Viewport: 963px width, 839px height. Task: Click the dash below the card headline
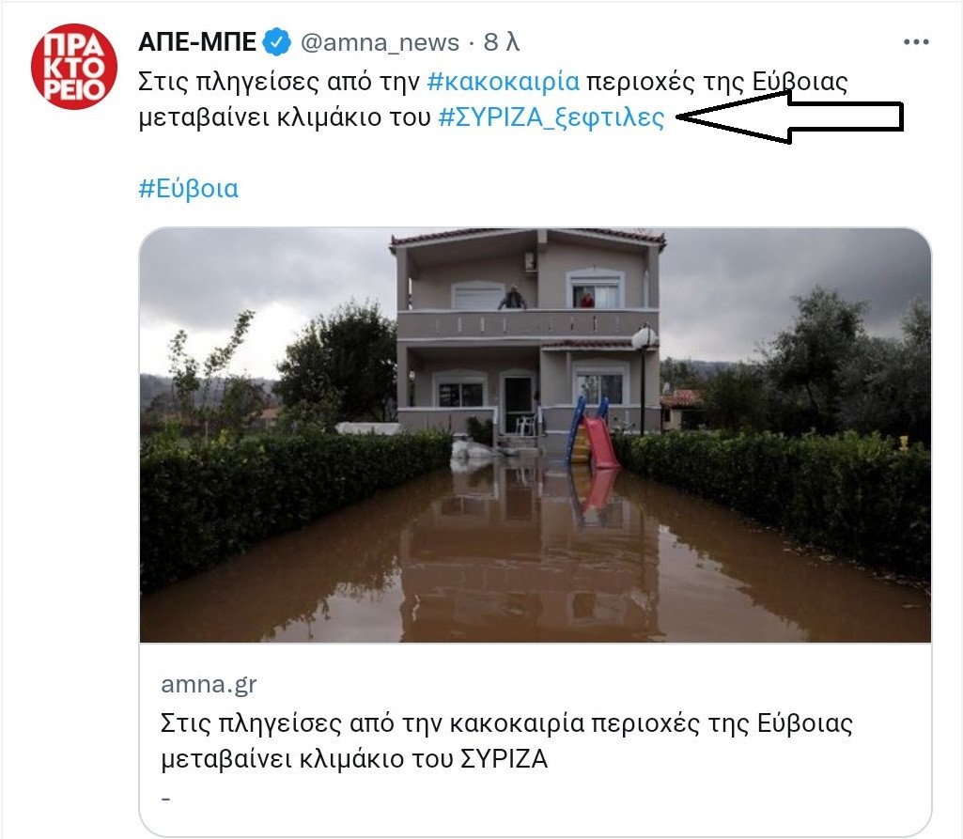pyautogui.click(x=165, y=798)
